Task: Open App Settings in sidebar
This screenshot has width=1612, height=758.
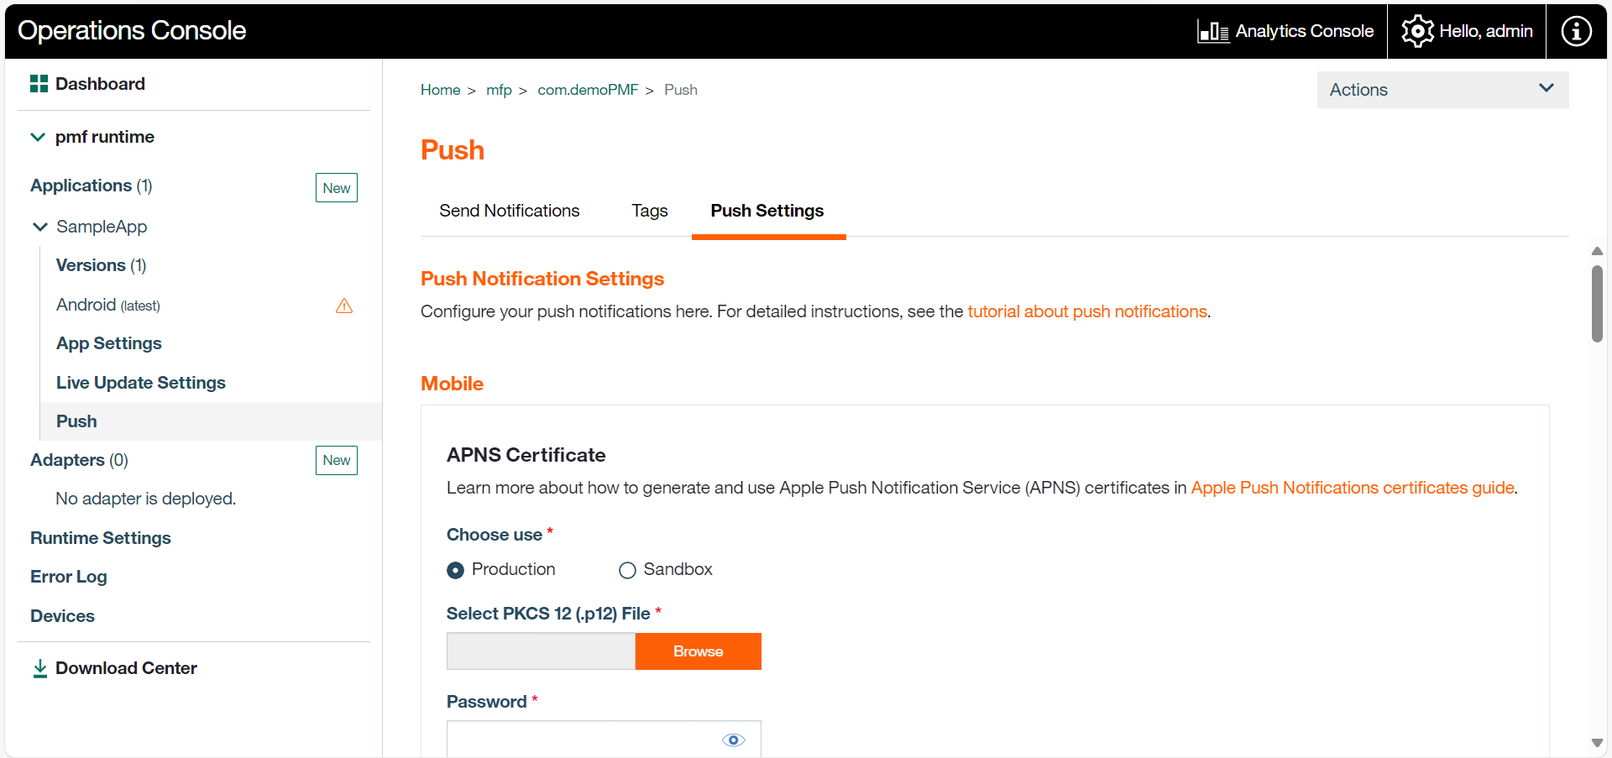Action: 109,343
